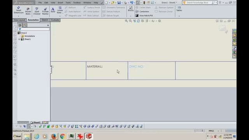
Task: Zoom to fit in view toolbar
Action: point(126,21)
